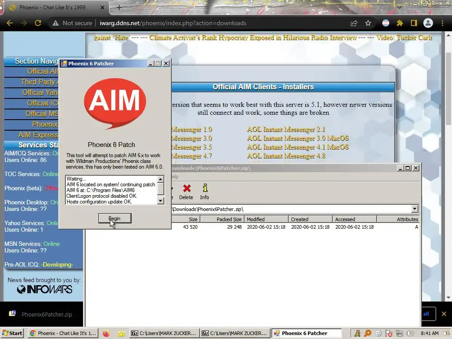Click the striped flag extension icon
The image size is (452, 339).
(386, 23)
